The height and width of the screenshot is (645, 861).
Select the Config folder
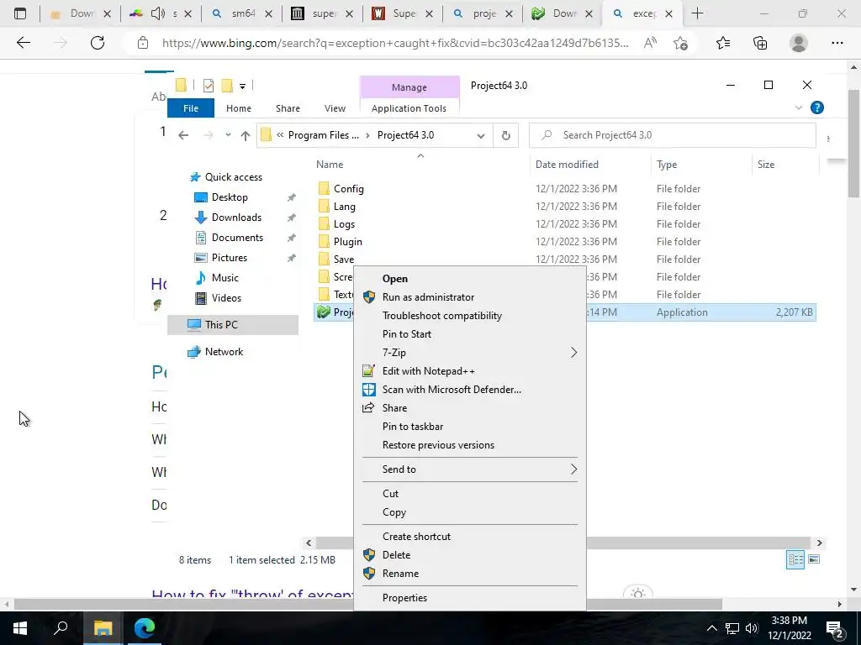tap(349, 189)
